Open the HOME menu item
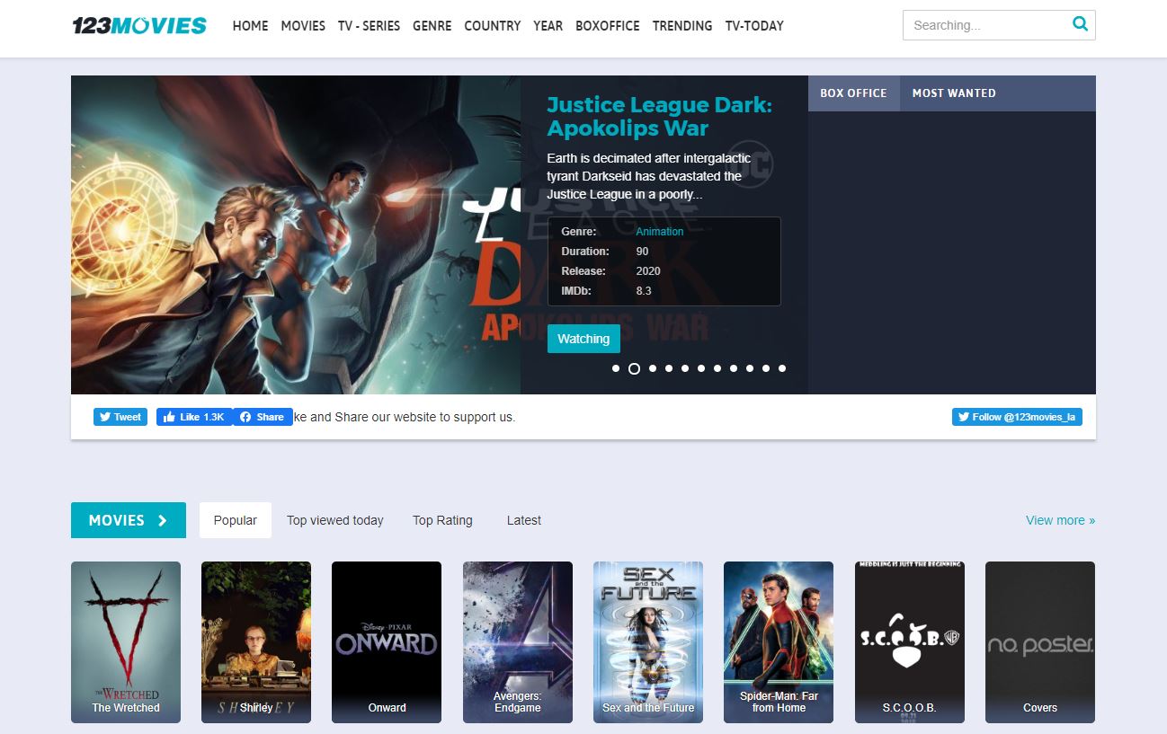Image resolution: width=1167 pixels, height=734 pixels. pyautogui.click(x=250, y=26)
